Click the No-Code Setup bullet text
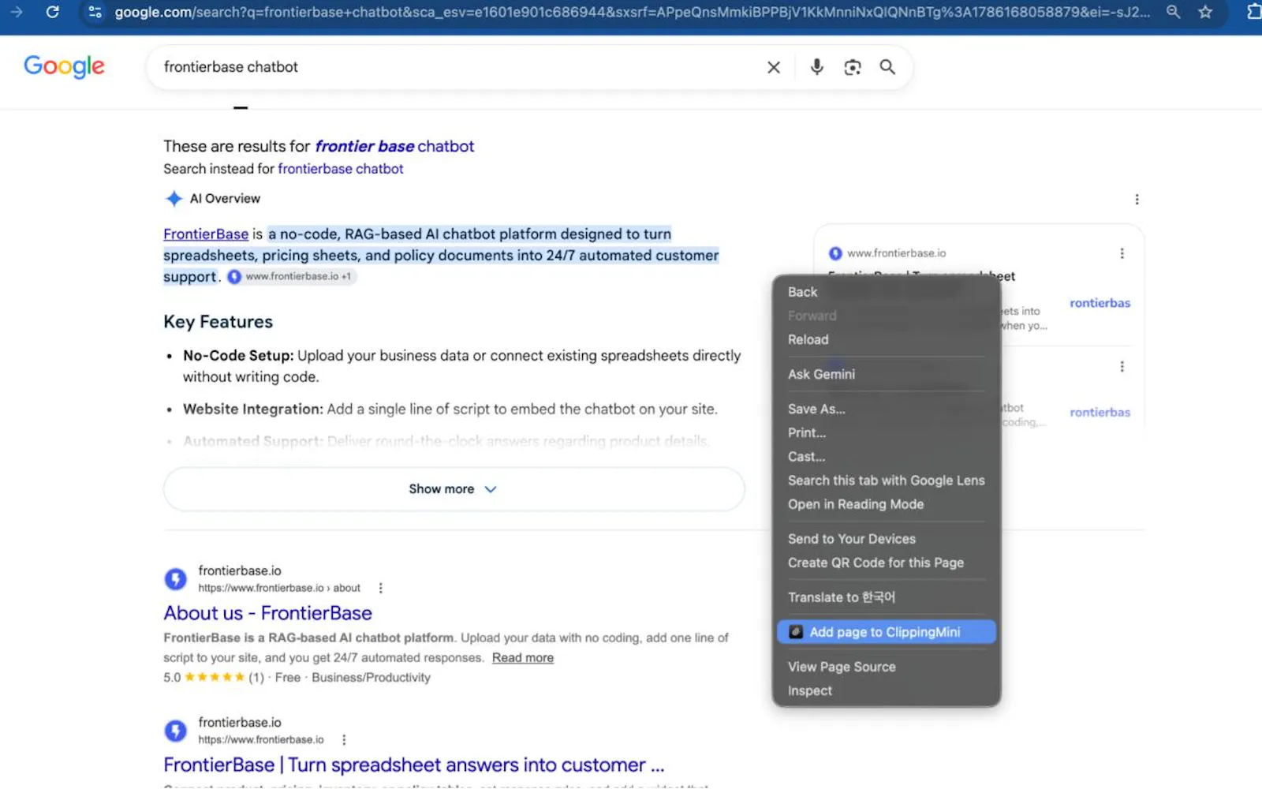Viewport: 1262px width, 789px height. pyautogui.click(x=461, y=366)
